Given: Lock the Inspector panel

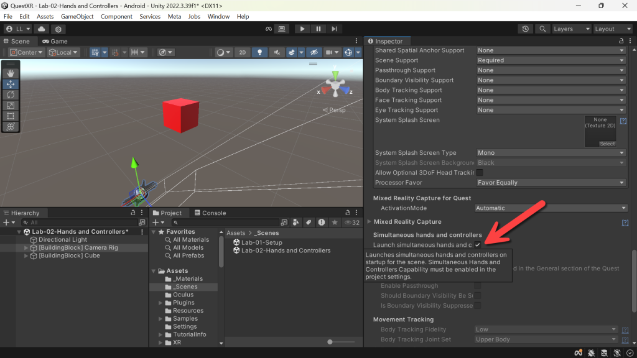Looking at the screenshot, I should click(621, 41).
